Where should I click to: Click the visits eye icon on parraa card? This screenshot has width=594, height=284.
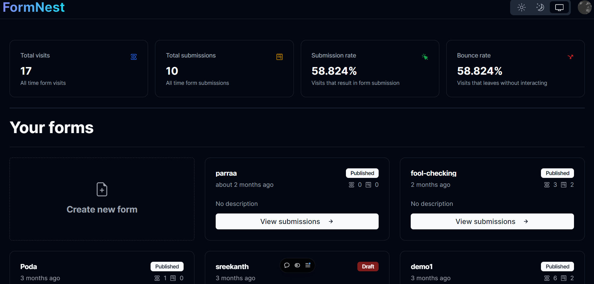click(x=352, y=185)
